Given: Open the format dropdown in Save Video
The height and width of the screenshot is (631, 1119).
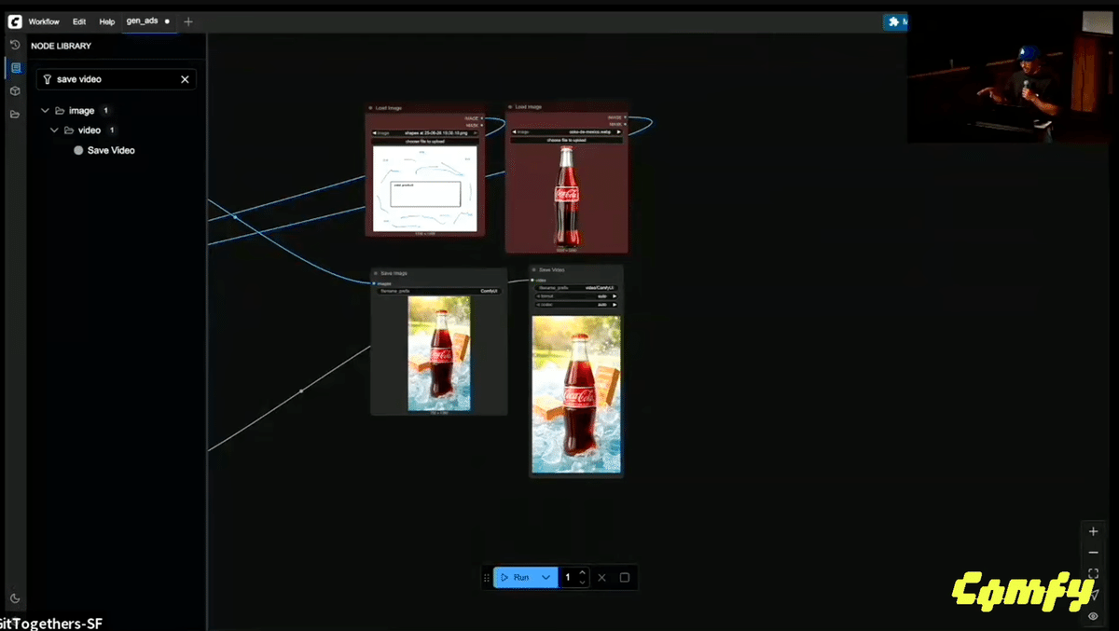Looking at the screenshot, I should [x=575, y=296].
